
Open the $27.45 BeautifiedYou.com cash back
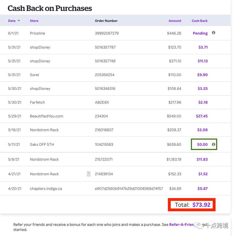(x=202, y=116)
